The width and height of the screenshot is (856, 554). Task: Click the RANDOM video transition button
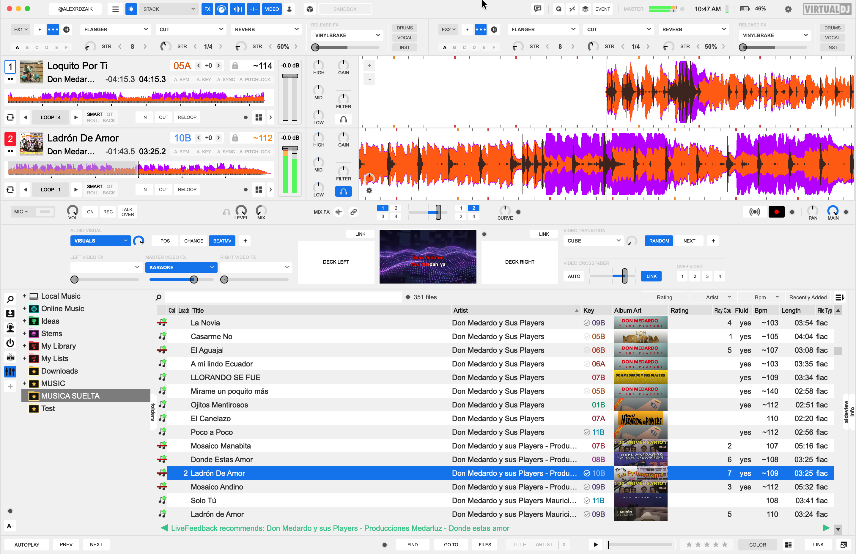[x=659, y=241]
